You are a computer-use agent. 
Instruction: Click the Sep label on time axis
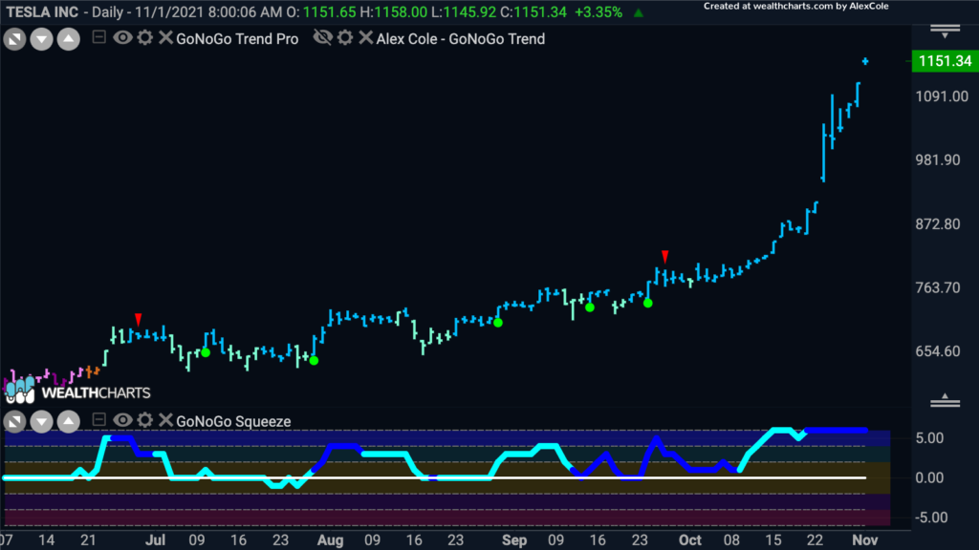point(513,540)
